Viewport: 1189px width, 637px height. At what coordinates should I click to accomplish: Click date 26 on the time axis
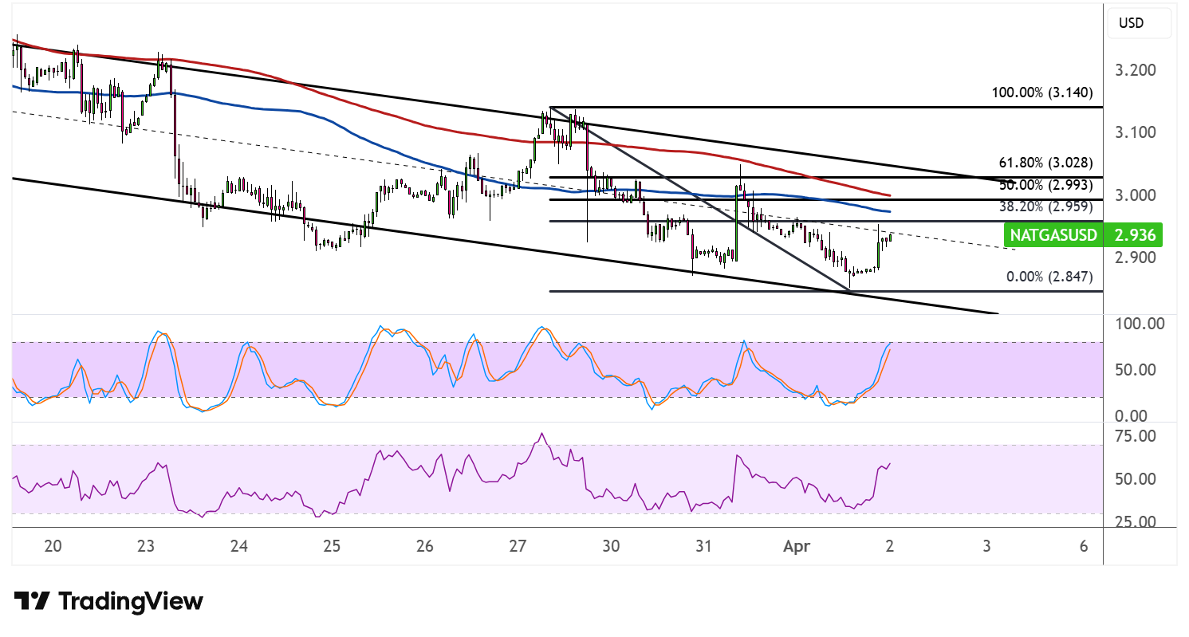[425, 546]
